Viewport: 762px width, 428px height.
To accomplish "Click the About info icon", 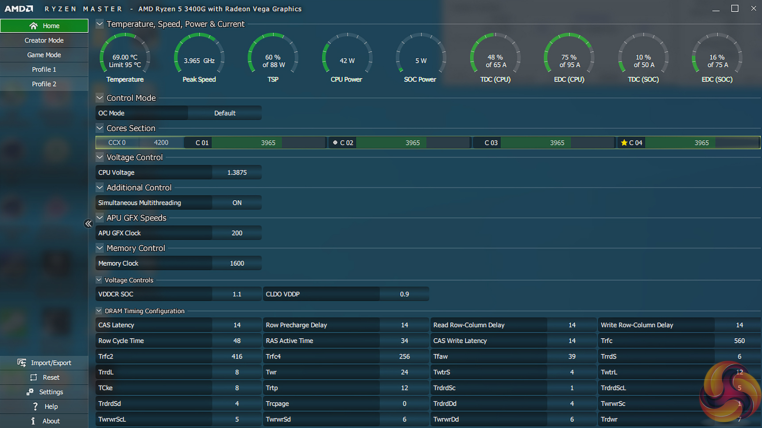I will [x=33, y=421].
